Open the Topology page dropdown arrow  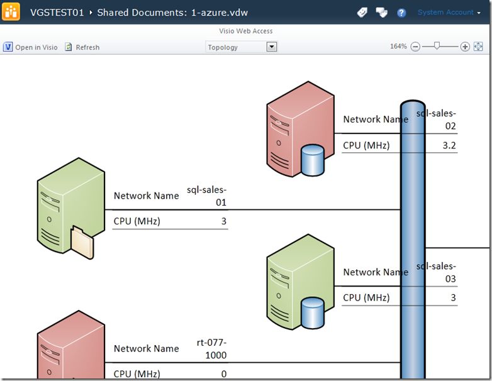tap(271, 47)
